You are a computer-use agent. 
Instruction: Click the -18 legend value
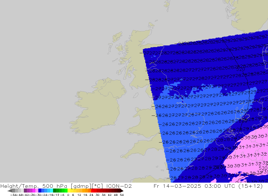(51, 195)
